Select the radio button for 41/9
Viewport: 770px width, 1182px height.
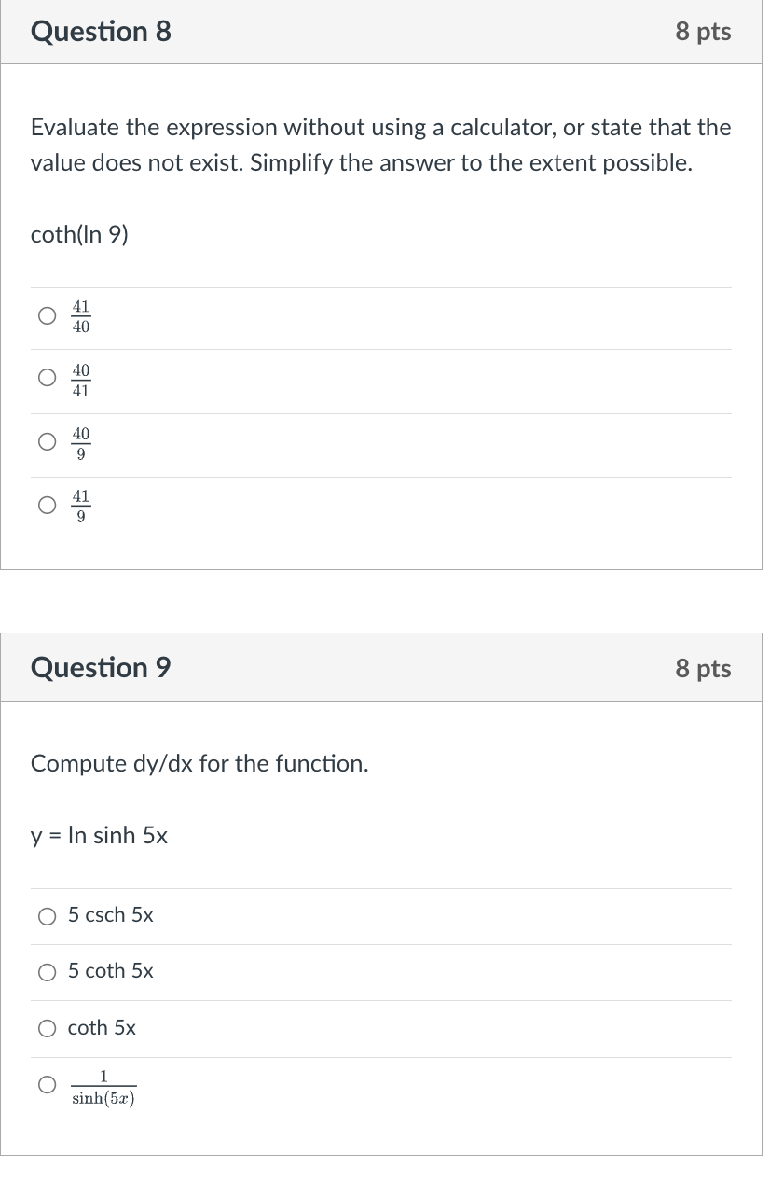(x=47, y=504)
